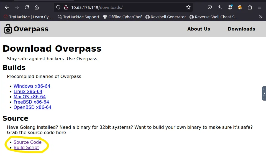Open the Firefox account icon
This screenshot has height=156, width=266.
(230, 7)
